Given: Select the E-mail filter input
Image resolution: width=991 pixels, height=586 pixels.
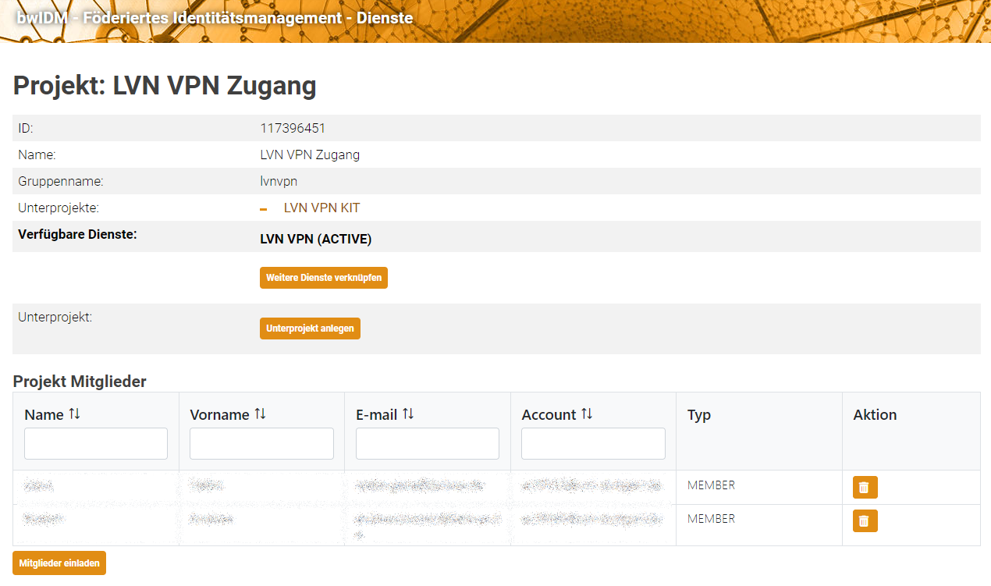Looking at the screenshot, I should click(428, 443).
